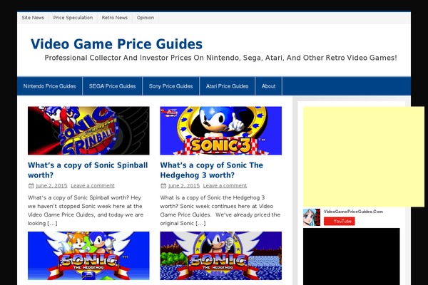
Task: Open the Sonic 3 thumbnail image
Action: [x=221, y=130]
